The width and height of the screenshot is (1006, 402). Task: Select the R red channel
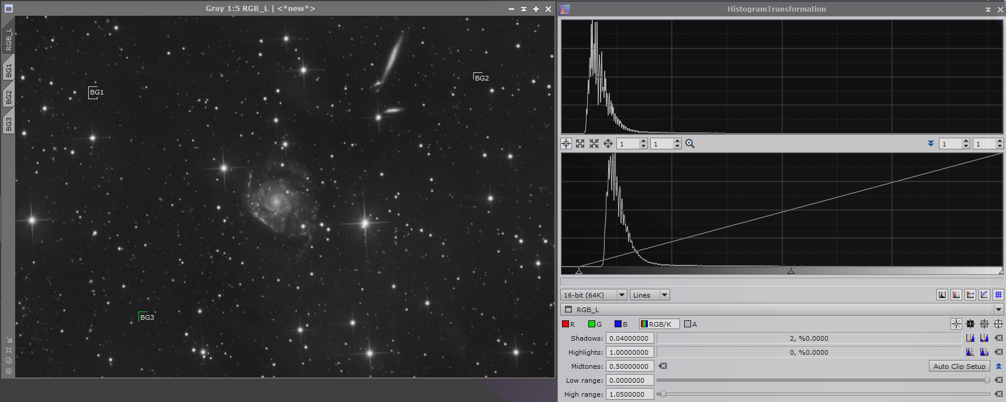[x=568, y=324]
